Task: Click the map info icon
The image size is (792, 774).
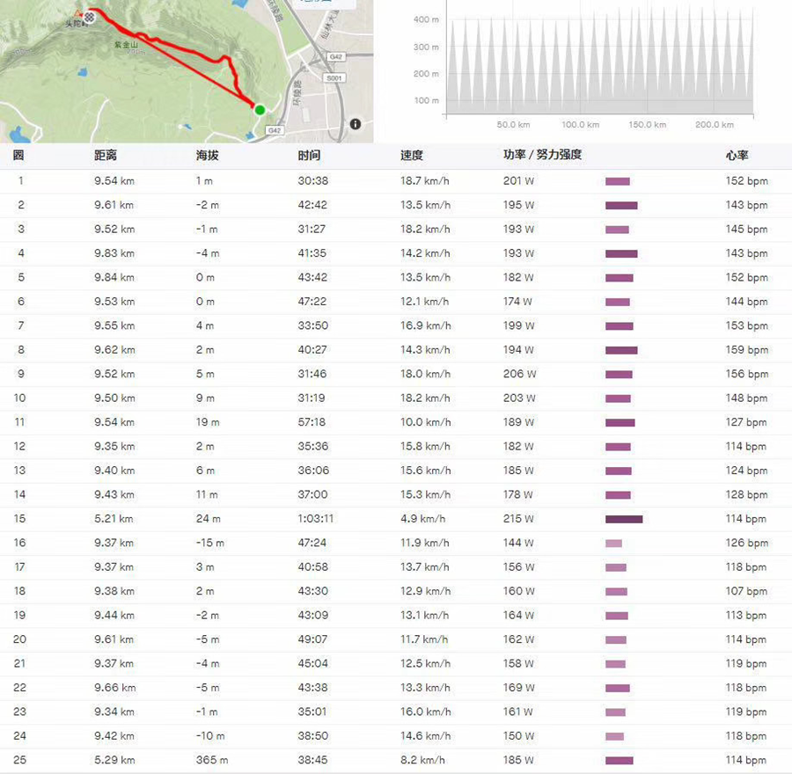Action: (x=356, y=124)
